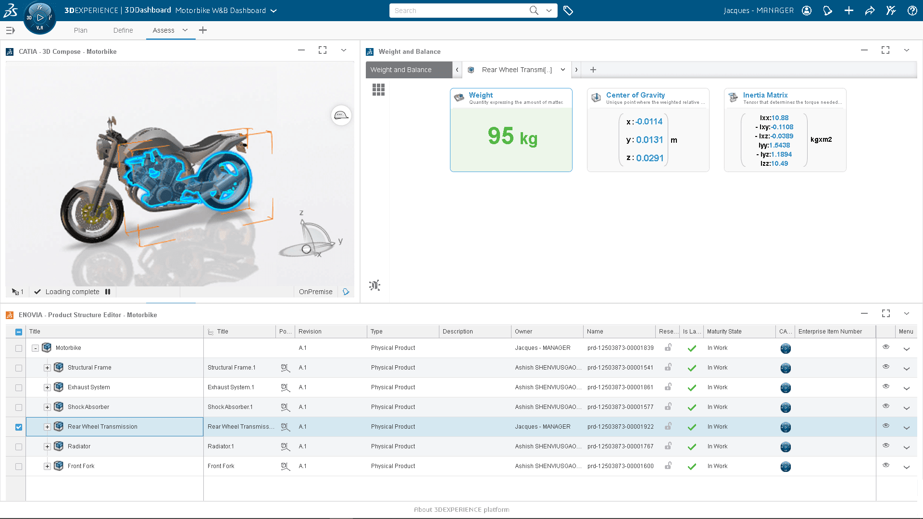923x519 pixels.
Task: Toggle the select-all checkbox in product structure header
Action: pos(18,332)
